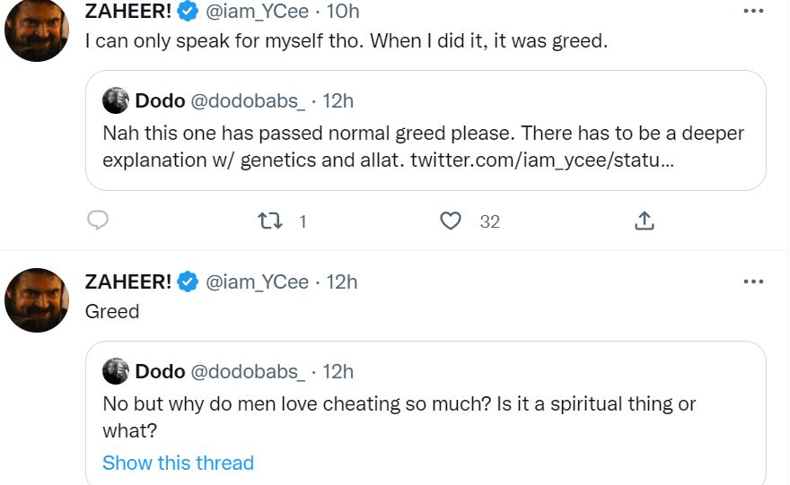
Task: Open quoted tweet about normal greed
Action: tap(422, 147)
